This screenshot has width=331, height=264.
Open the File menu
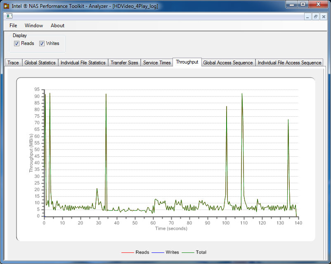(13, 26)
